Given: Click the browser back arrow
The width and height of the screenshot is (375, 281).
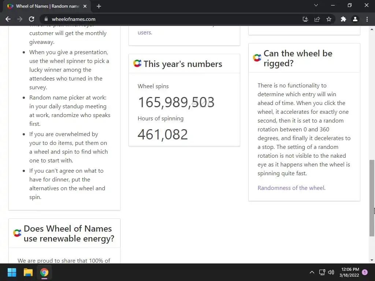Looking at the screenshot, I should (8, 19).
